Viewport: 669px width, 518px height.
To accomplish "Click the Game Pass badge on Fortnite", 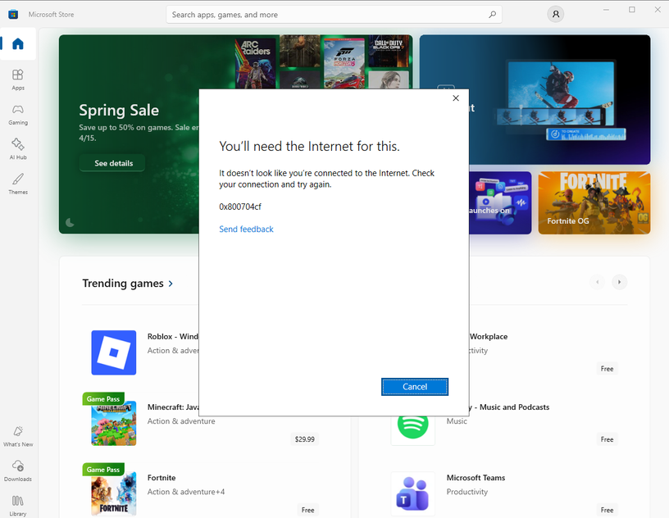I will click(103, 470).
